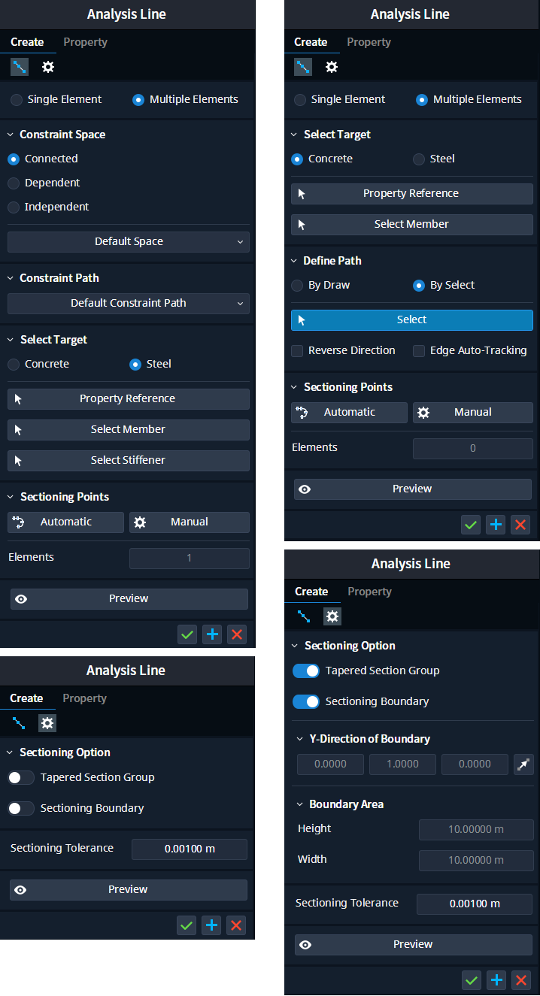The height and width of the screenshot is (996, 540).
Task: Click Preview button in top-left panel
Action: click(129, 598)
